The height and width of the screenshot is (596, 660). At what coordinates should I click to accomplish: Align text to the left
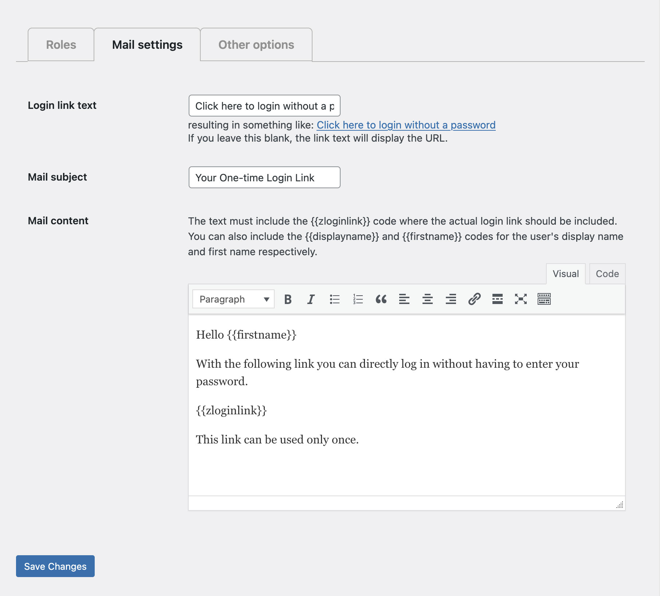coord(404,299)
